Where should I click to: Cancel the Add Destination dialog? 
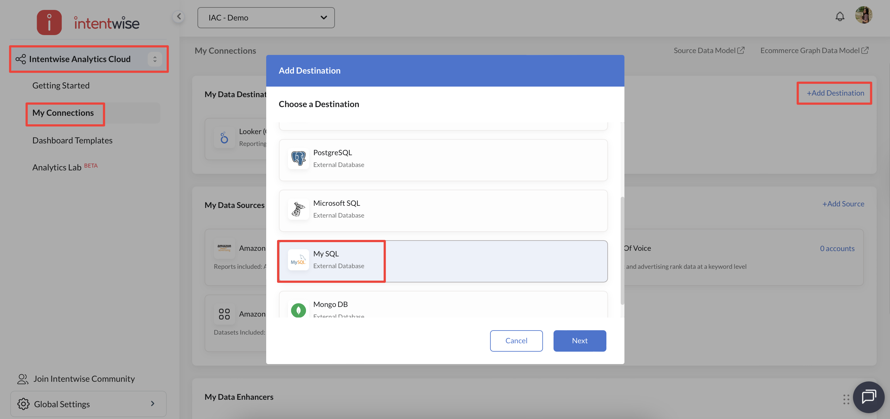pos(516,341)
